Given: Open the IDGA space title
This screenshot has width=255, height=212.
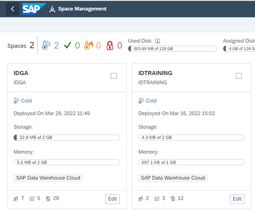Looking at the screenshot, I should click(21, 73).
